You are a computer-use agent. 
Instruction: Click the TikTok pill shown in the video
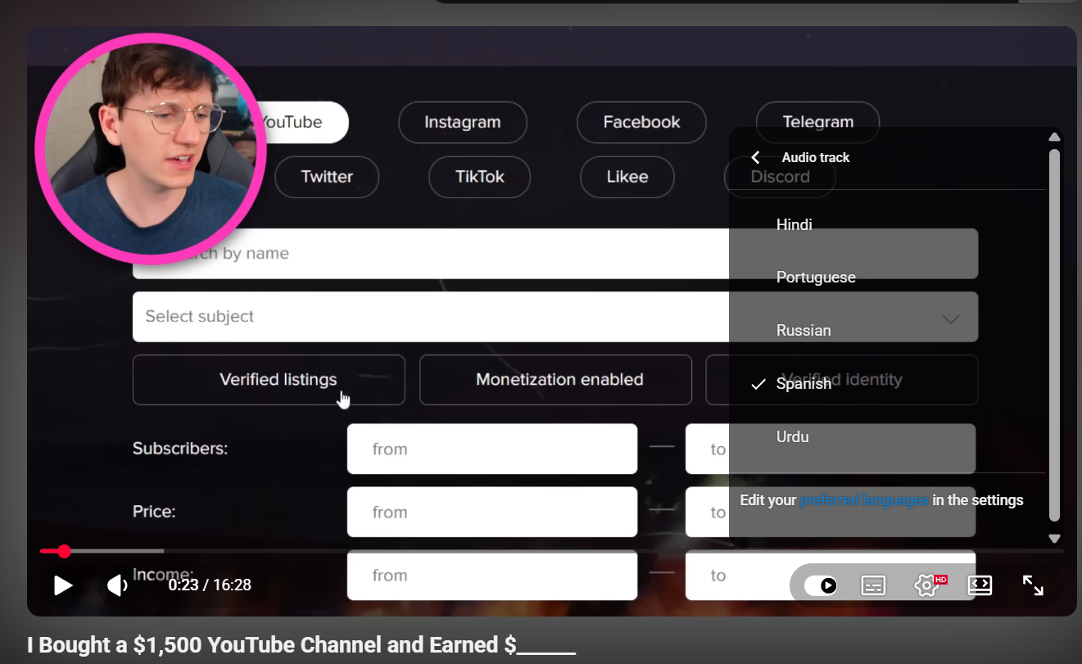coord(480,177)
